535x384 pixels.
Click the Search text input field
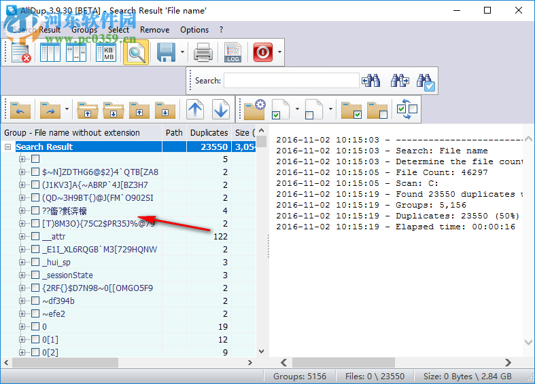point(292,81)
